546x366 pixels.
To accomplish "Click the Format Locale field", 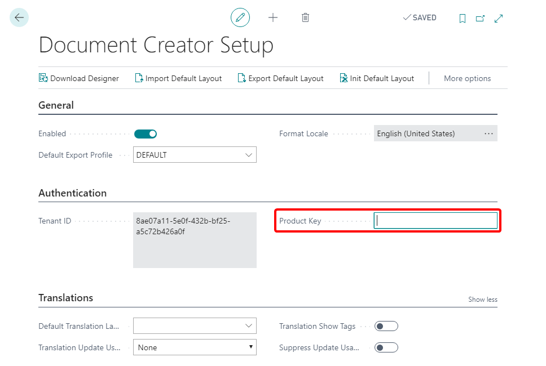I will (435, 133).
